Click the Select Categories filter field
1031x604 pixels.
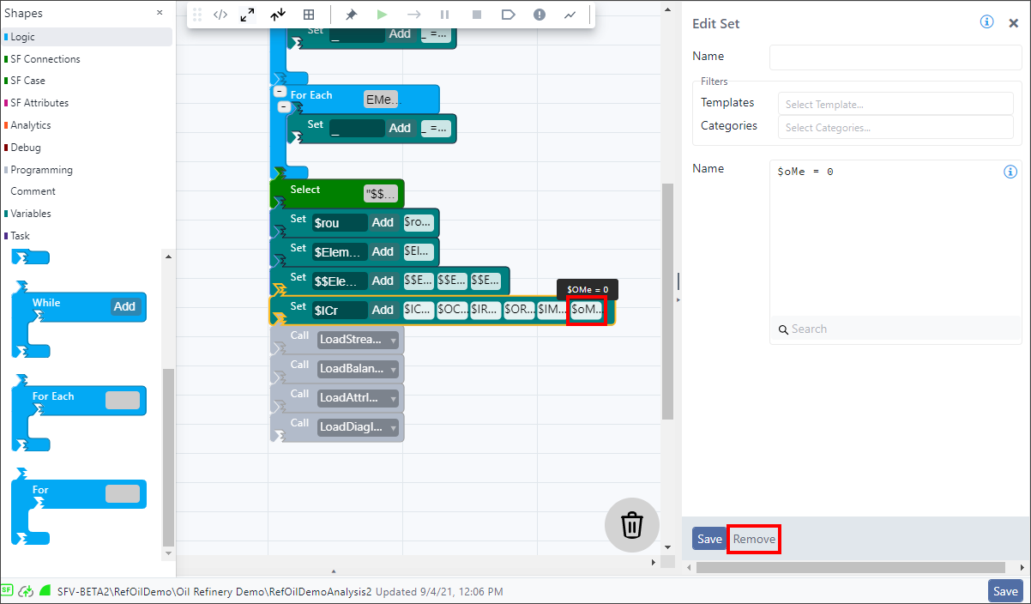tap(895, 128)
